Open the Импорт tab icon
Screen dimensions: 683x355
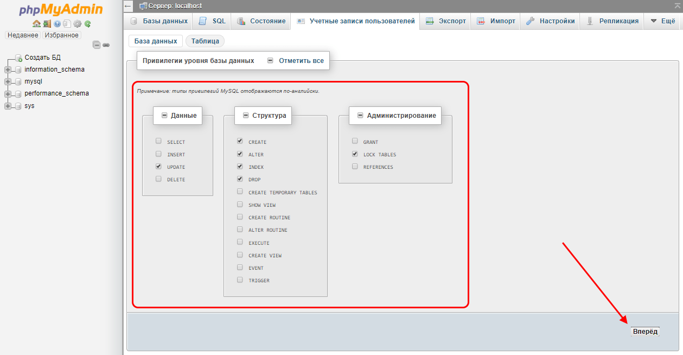(481, 21)
